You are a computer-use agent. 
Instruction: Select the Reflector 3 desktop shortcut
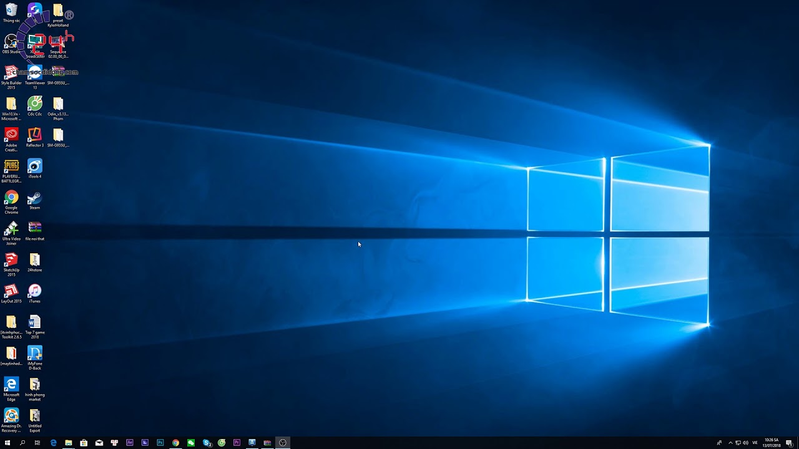[x=35, y=138]
